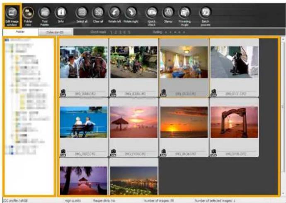Screen dimensions: 286x203
Task: Switch to the Folder tab
Action: (x=20, y=32)
